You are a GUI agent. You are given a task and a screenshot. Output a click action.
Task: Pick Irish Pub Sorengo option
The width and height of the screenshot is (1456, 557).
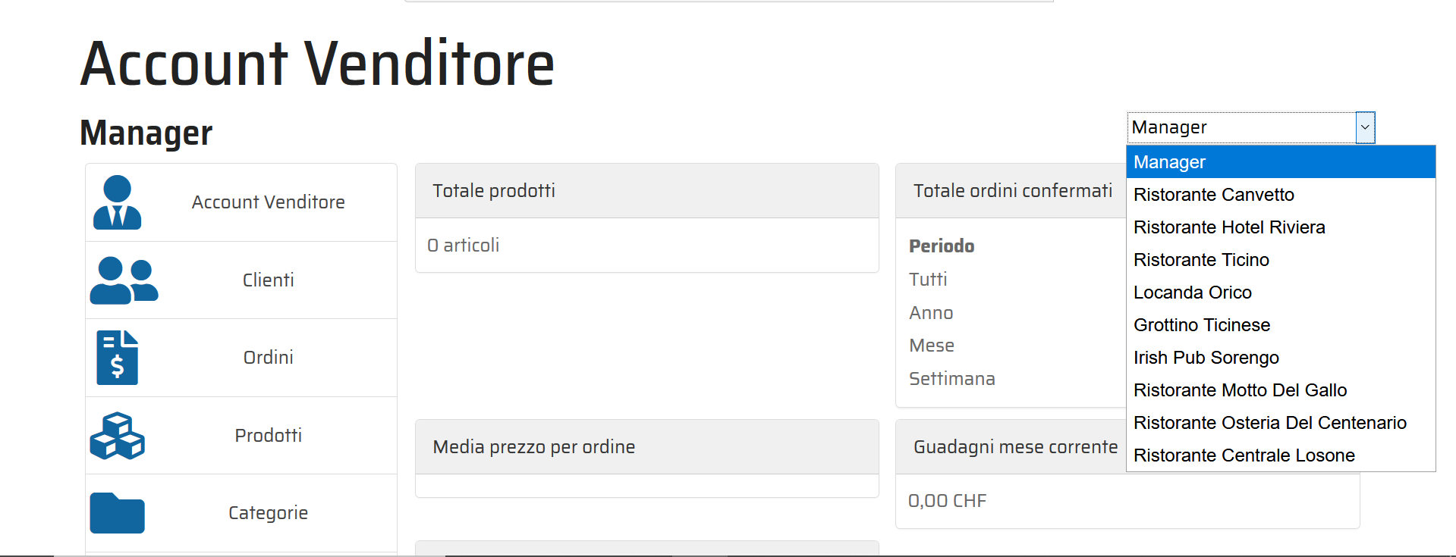pos(1206,358)
